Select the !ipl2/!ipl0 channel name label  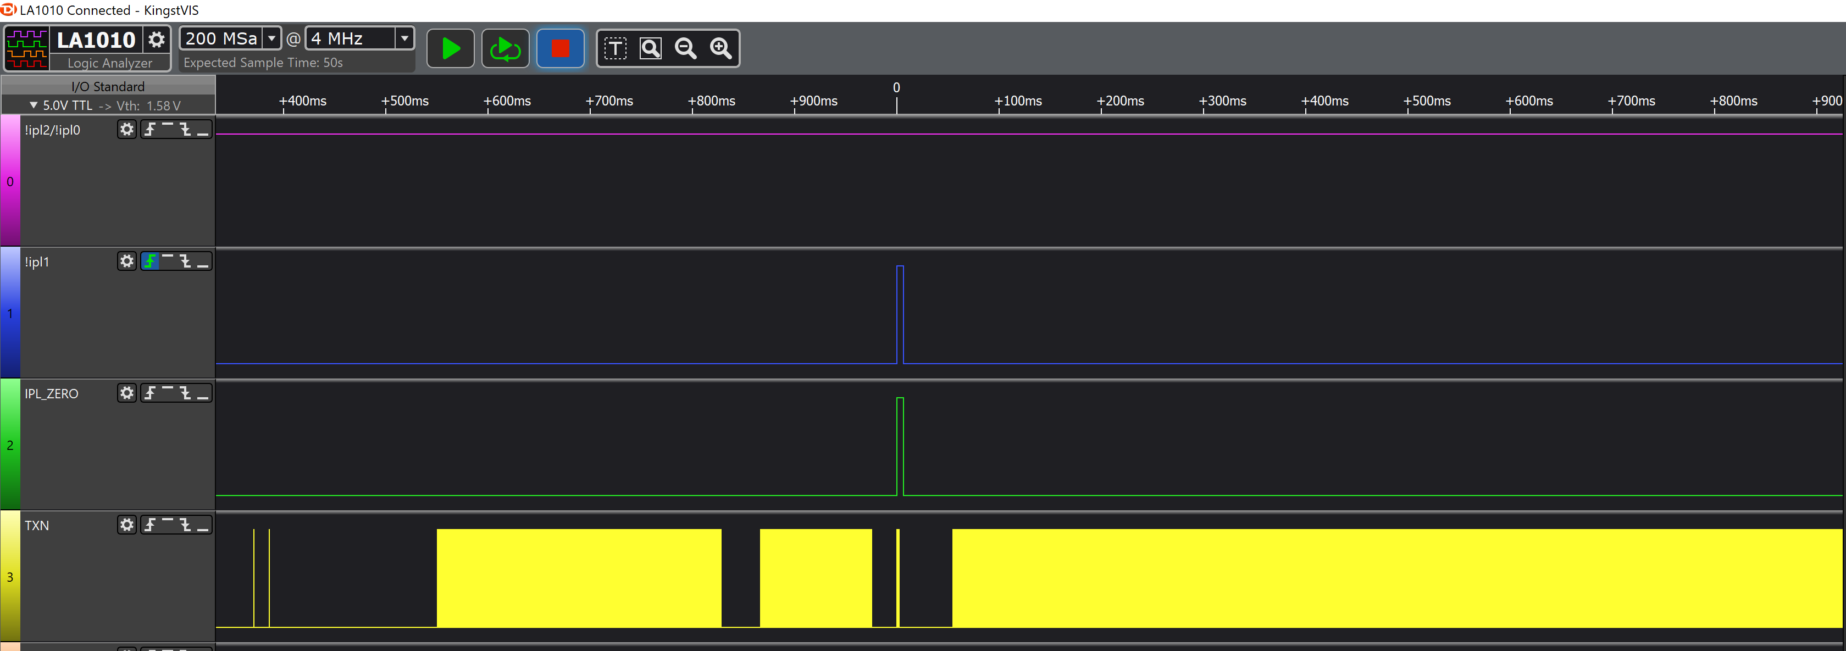point(52,130)
